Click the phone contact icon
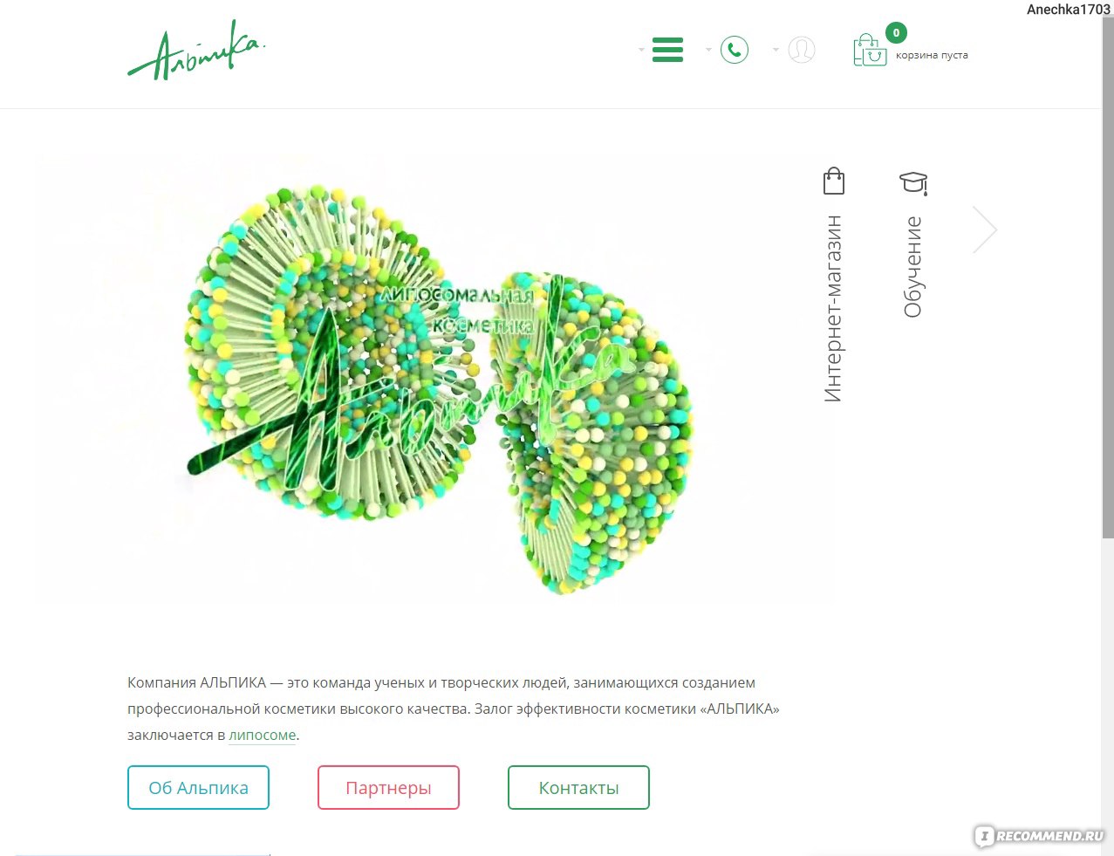Image resolution: width=1114 pixels, height=856 pixels. tap(735, 50)
